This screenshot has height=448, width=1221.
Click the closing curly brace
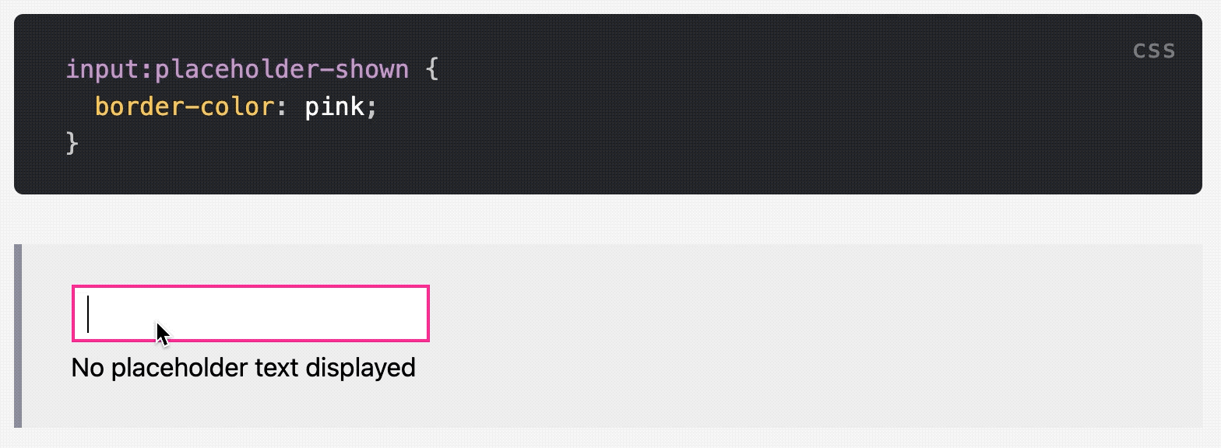(x=72, y=142)
